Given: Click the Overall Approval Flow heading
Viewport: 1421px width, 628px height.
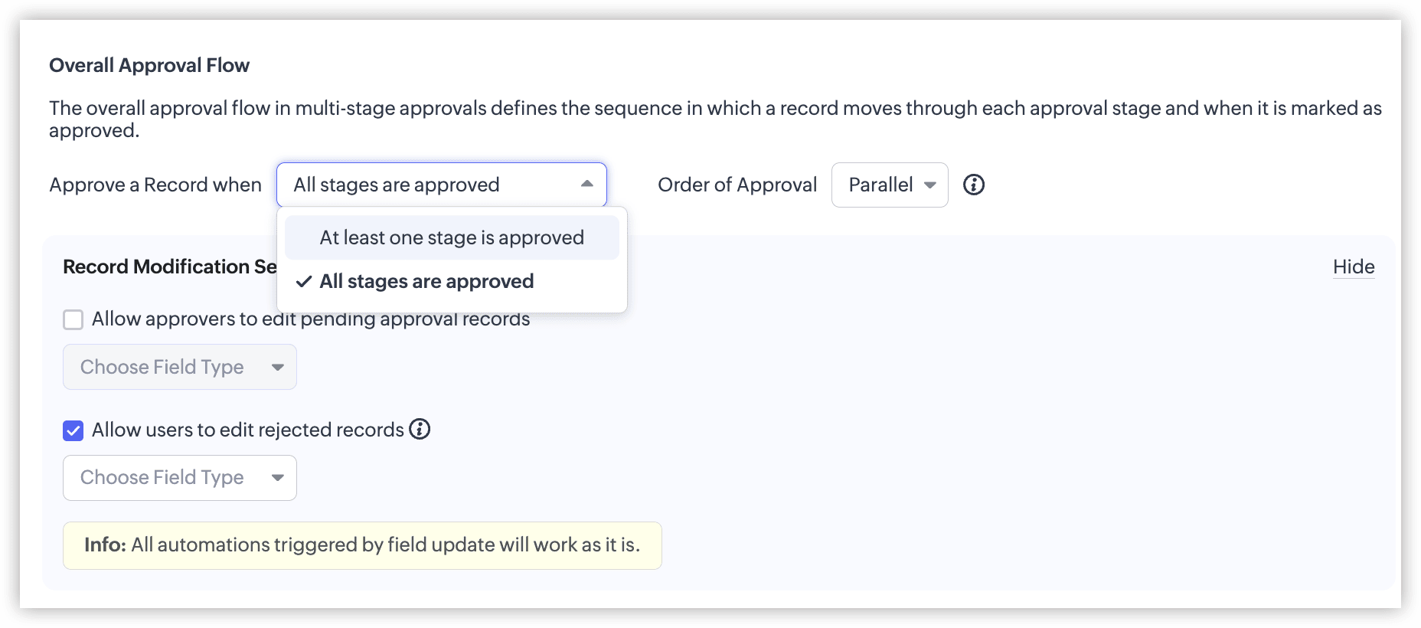Looking at the screenshot, I should coord(149,65).
